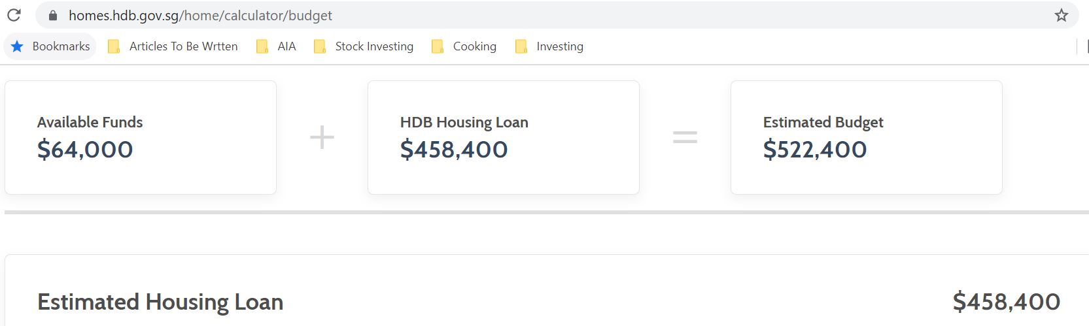Image resolution: width=1089 pixels, height=326 pixels.
Task: Reload the page with the refresh icon
Action: click(x=14, y=15)
